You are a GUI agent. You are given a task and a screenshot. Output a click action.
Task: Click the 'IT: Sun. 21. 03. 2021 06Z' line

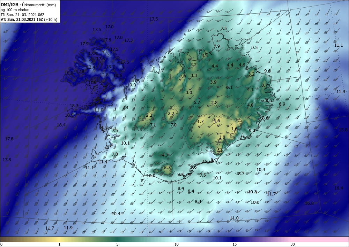(x=22, y=15)
